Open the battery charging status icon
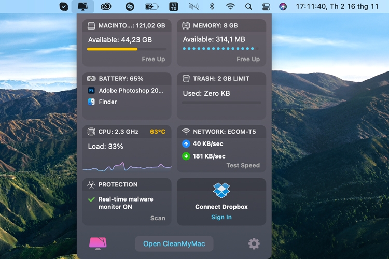Image resolution: width=389 pixels, height=259 pixels. point(151,6)
